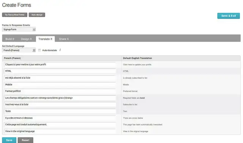Click 'Click here to update your profile' text
243x143 pixels.
[x=137, y=64]
